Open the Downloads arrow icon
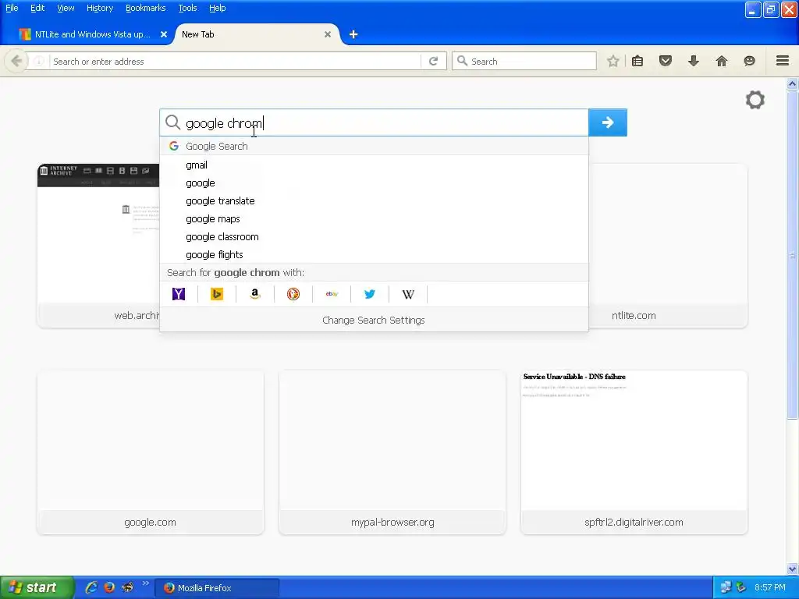This screenshot has width=799, height=599. coord(693,61)
